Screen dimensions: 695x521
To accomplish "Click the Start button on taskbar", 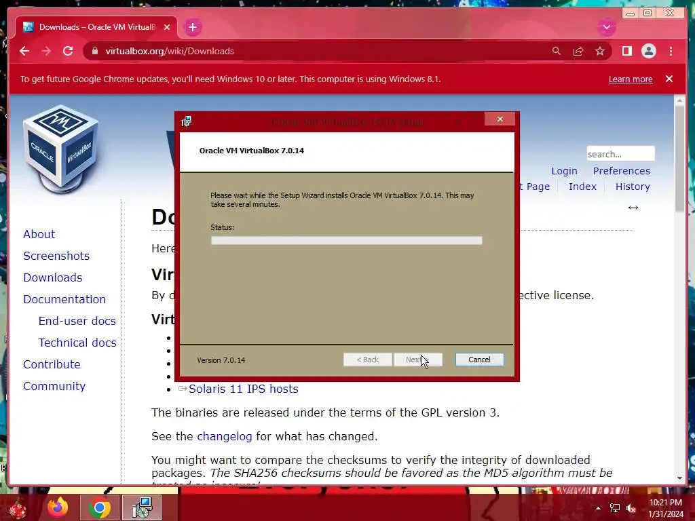I will (17, 509).
